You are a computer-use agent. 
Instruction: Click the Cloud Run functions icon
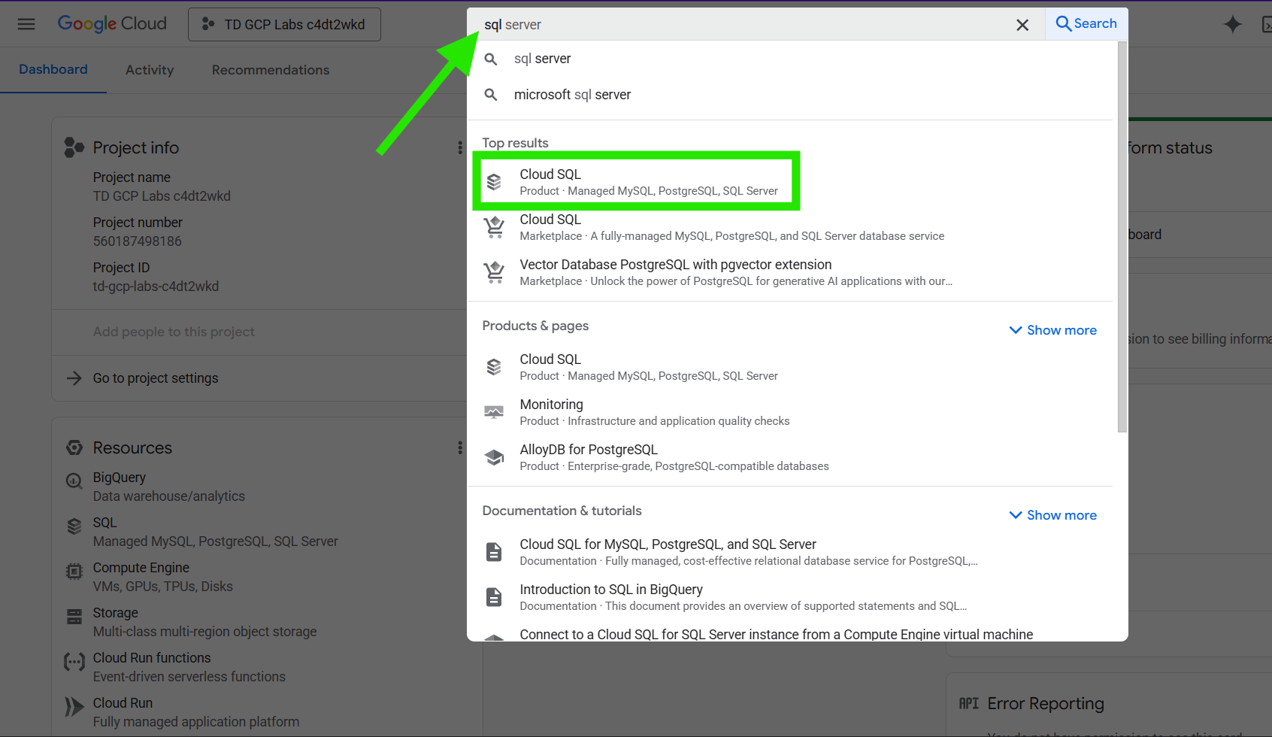(74, 662)
